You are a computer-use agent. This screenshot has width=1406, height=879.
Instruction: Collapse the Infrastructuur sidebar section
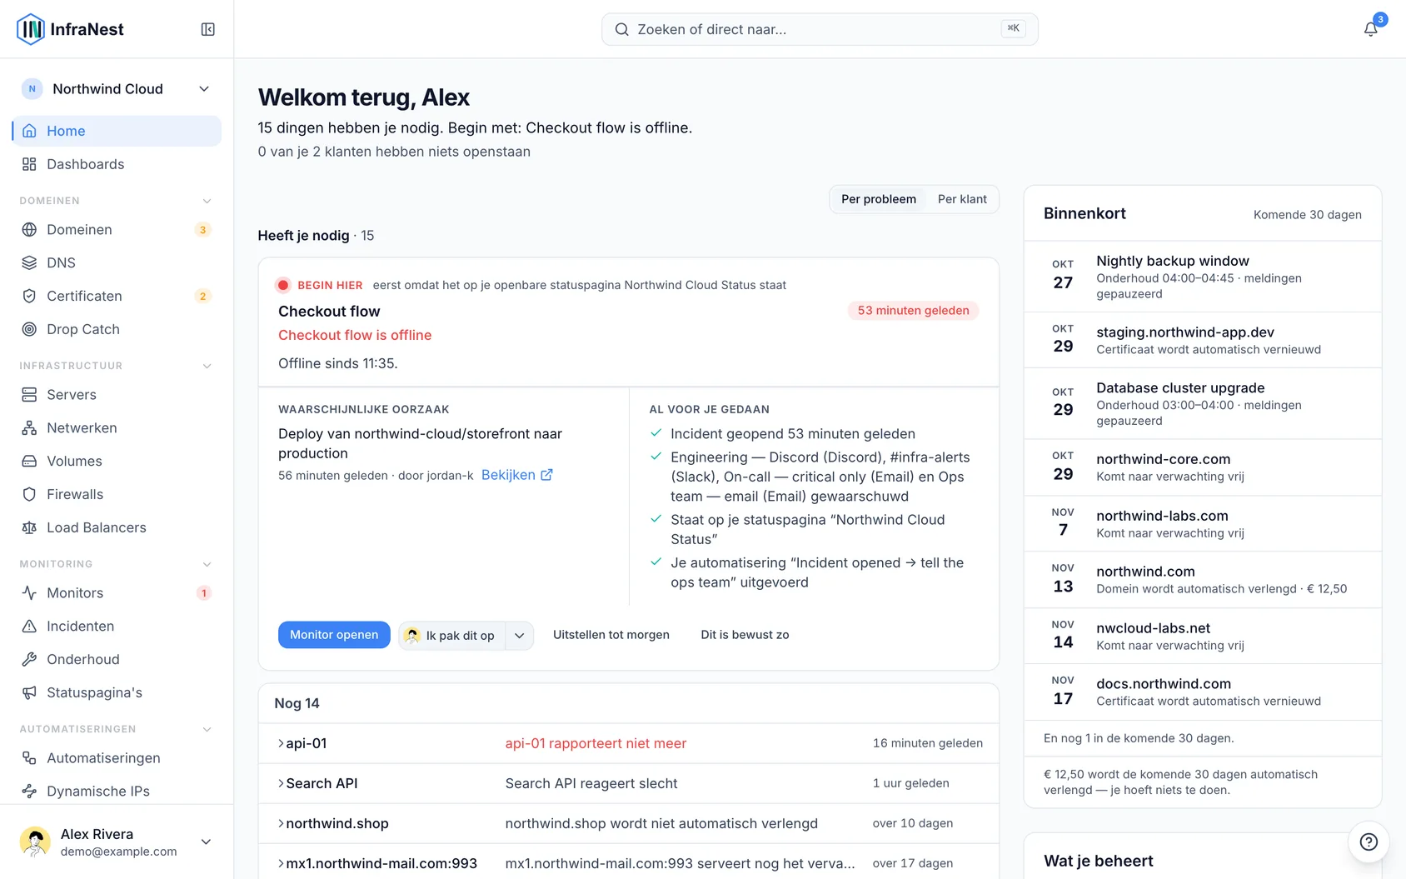click(x=207, y=366)
